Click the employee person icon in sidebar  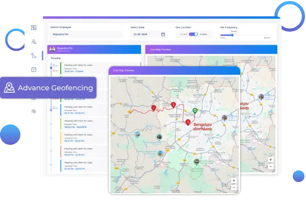[34, 41]
